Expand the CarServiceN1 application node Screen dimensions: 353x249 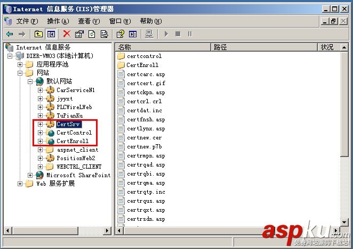point(40,90)
